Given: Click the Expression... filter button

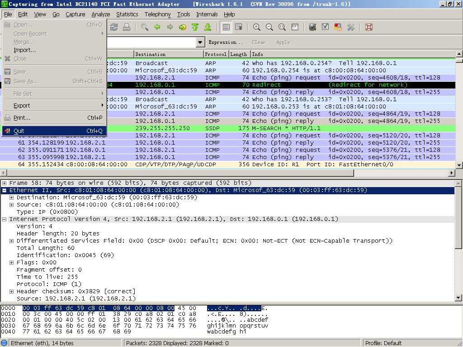Looking at the screenshot, I should [x=226, y=42].
